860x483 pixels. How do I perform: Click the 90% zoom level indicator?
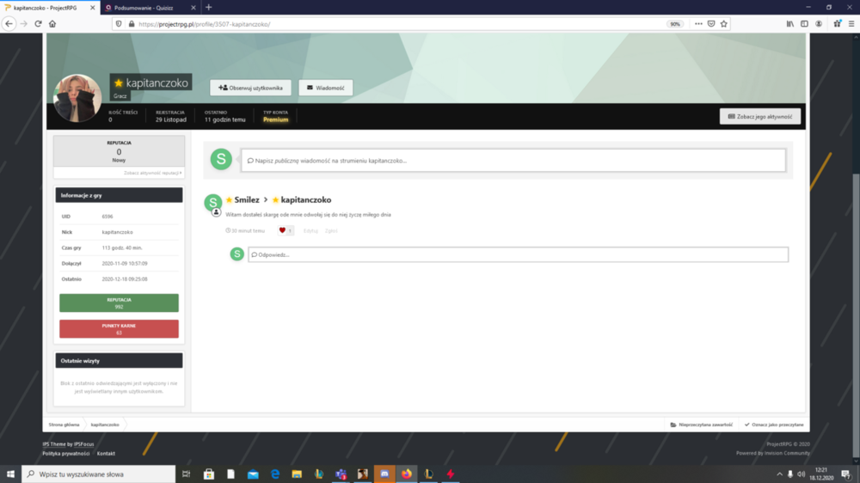[x=674, y=24]
